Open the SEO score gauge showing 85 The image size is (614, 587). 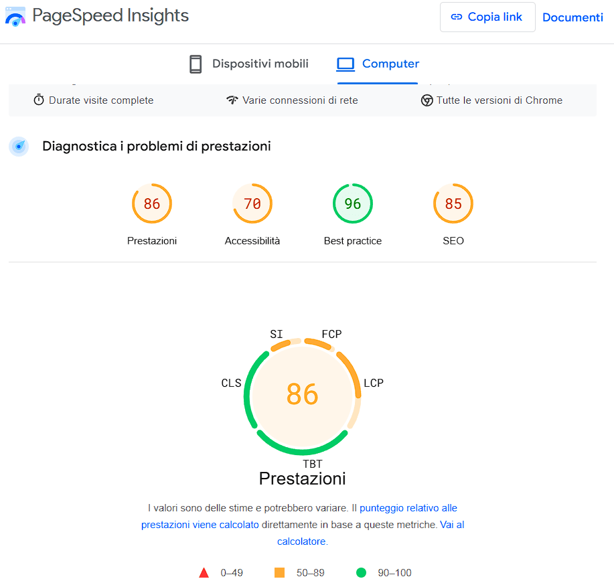click(x=453, y=203)
